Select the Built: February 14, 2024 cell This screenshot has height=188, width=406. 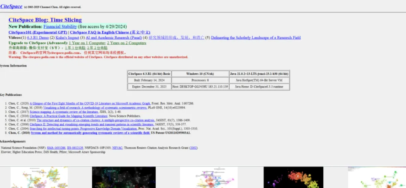(149, 80)
